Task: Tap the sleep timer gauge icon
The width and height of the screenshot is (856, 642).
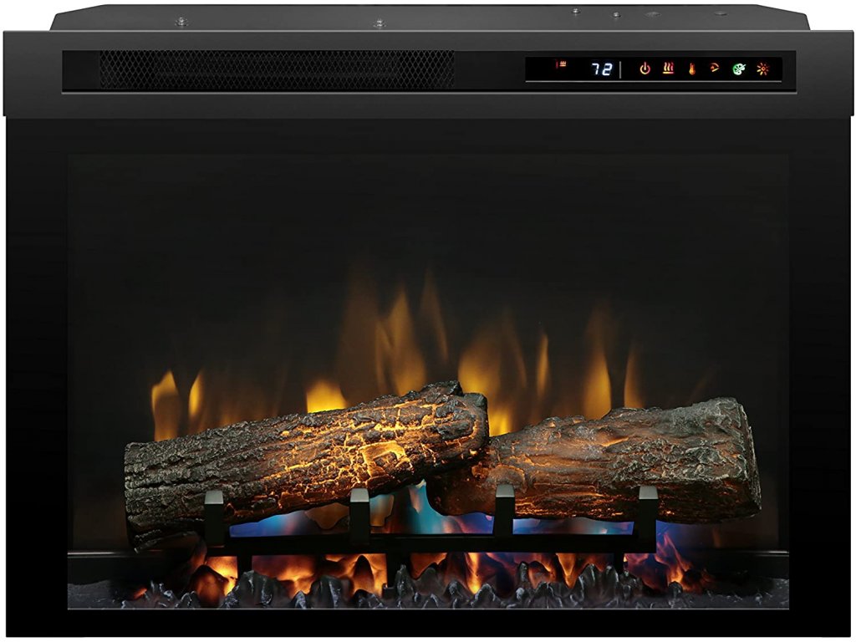Action: pos(715,69)
